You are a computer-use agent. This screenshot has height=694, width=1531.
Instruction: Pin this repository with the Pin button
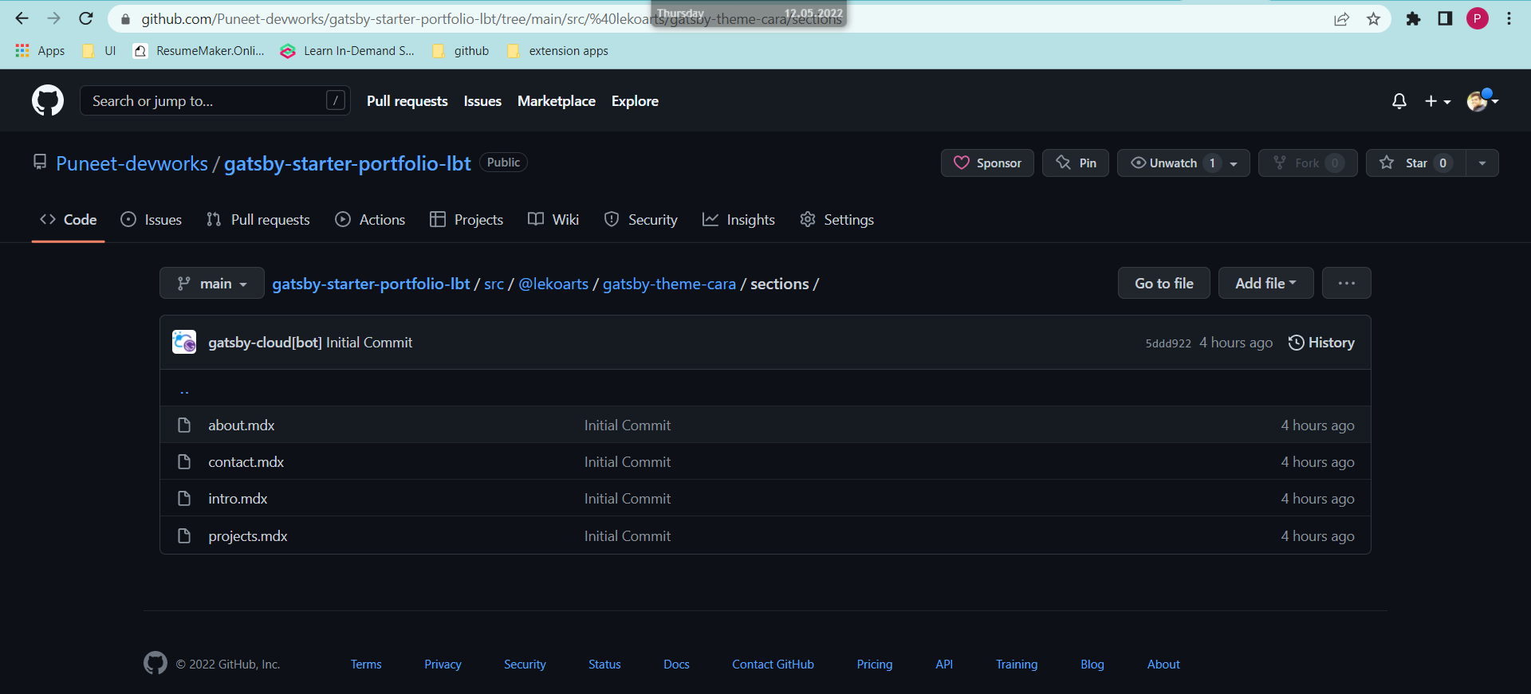click(1076, 163)
